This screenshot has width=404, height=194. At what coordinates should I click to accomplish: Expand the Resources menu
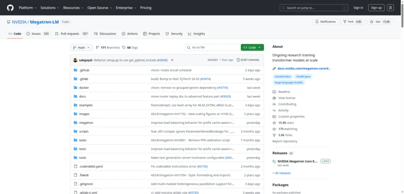[73, 8]
